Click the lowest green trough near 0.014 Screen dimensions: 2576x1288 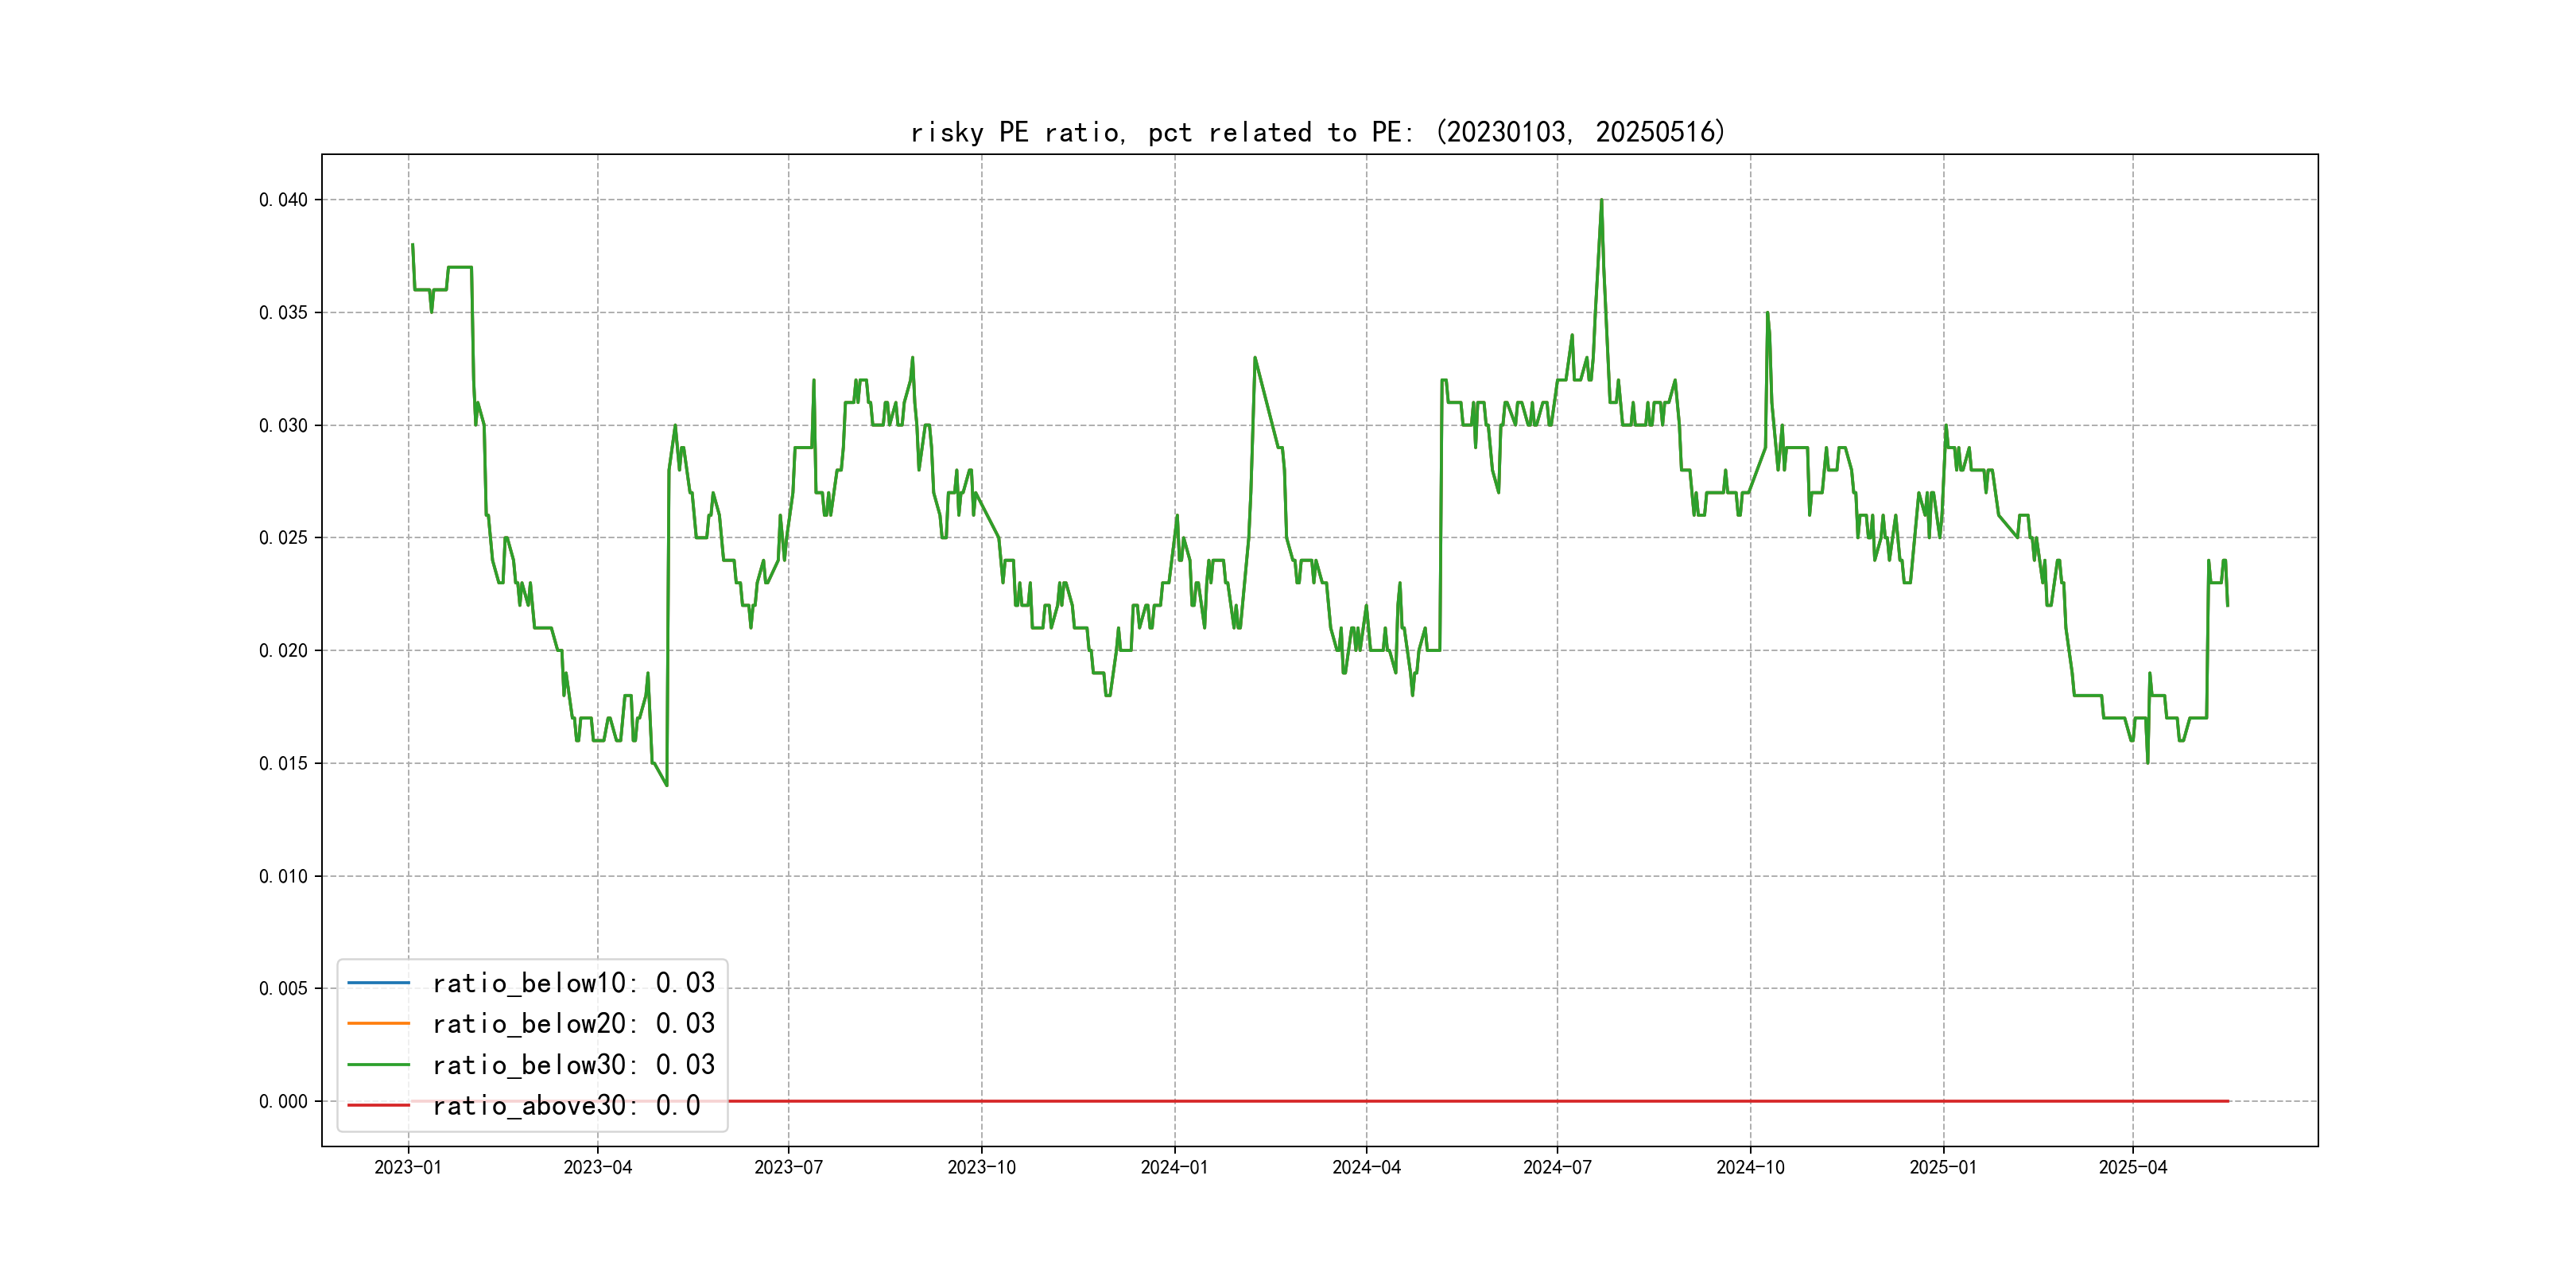pos(666,784)
